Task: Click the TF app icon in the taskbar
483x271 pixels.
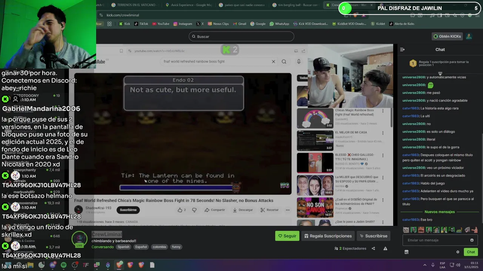Action: (x=86, y=265)
